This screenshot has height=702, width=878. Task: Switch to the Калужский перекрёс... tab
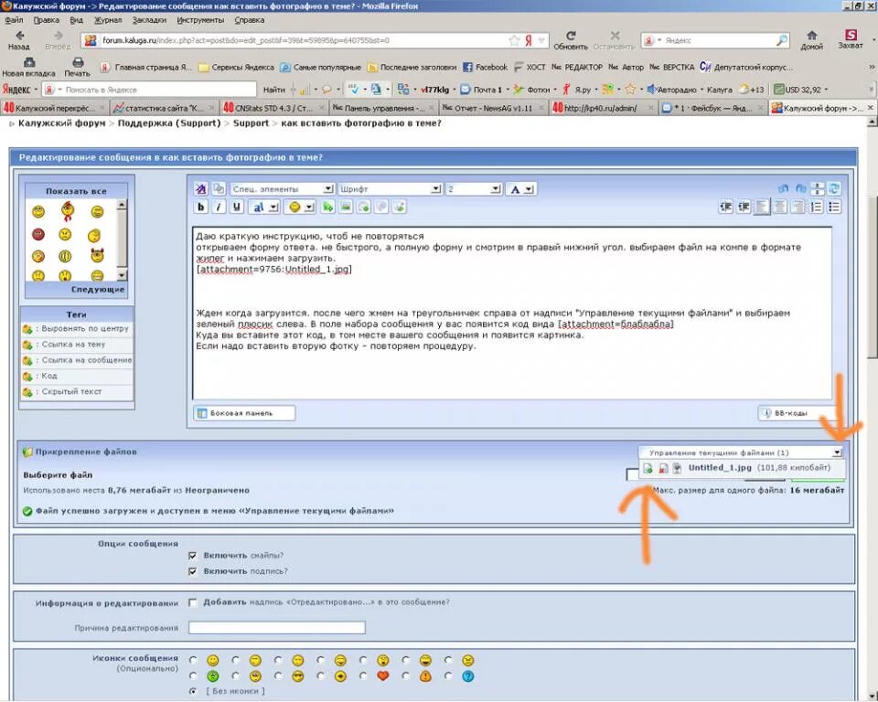(x=54, y=108)
